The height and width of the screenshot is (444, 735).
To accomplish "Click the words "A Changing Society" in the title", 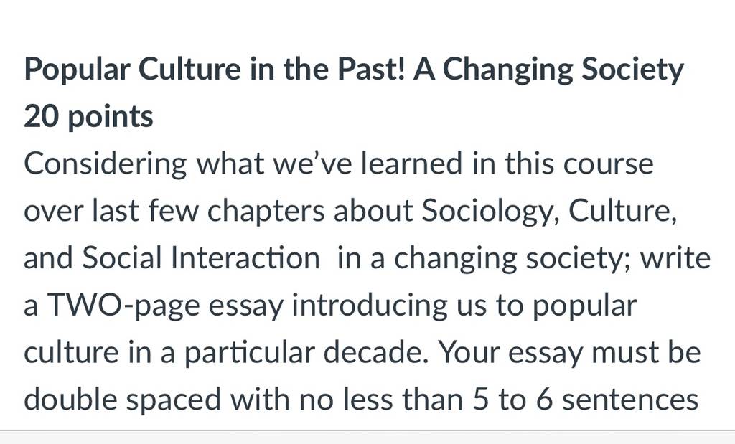I will pos(548,70).
